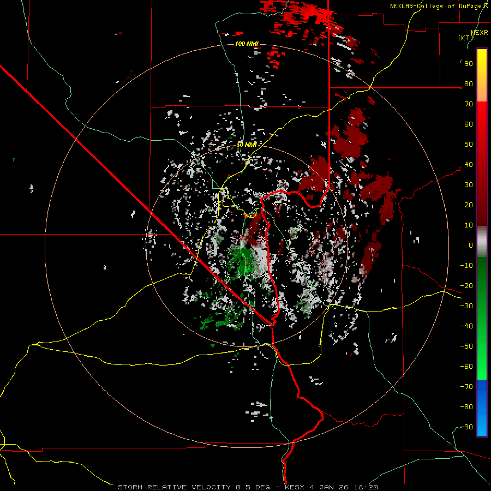This screenshot has width=491, height=491.
Task: Click the positive 90 knot scale label
Action: [x=469, y=64]
